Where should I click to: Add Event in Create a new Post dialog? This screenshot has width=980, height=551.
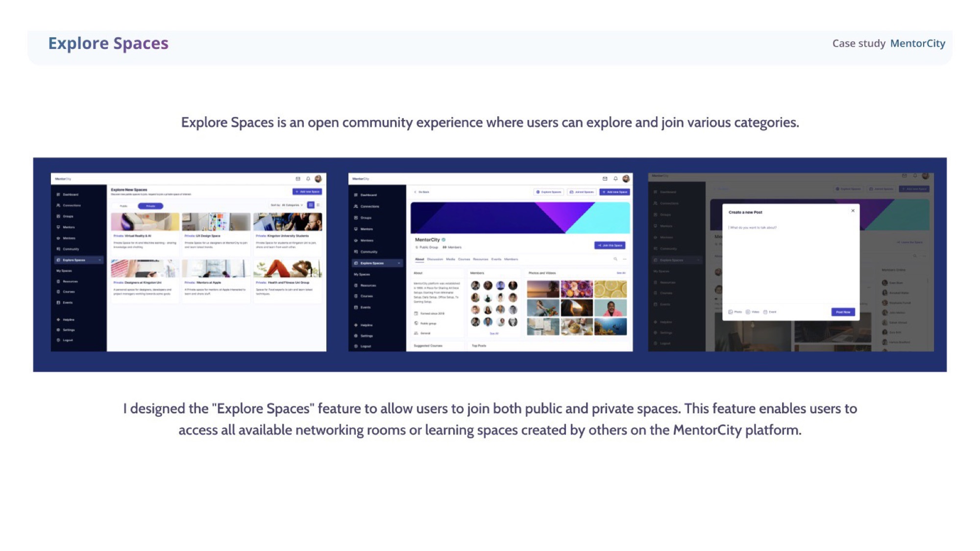[770, 312]
